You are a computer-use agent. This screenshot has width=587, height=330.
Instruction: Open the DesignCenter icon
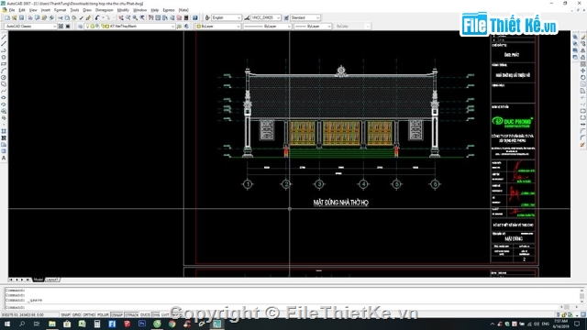click(x=158, y=17)
